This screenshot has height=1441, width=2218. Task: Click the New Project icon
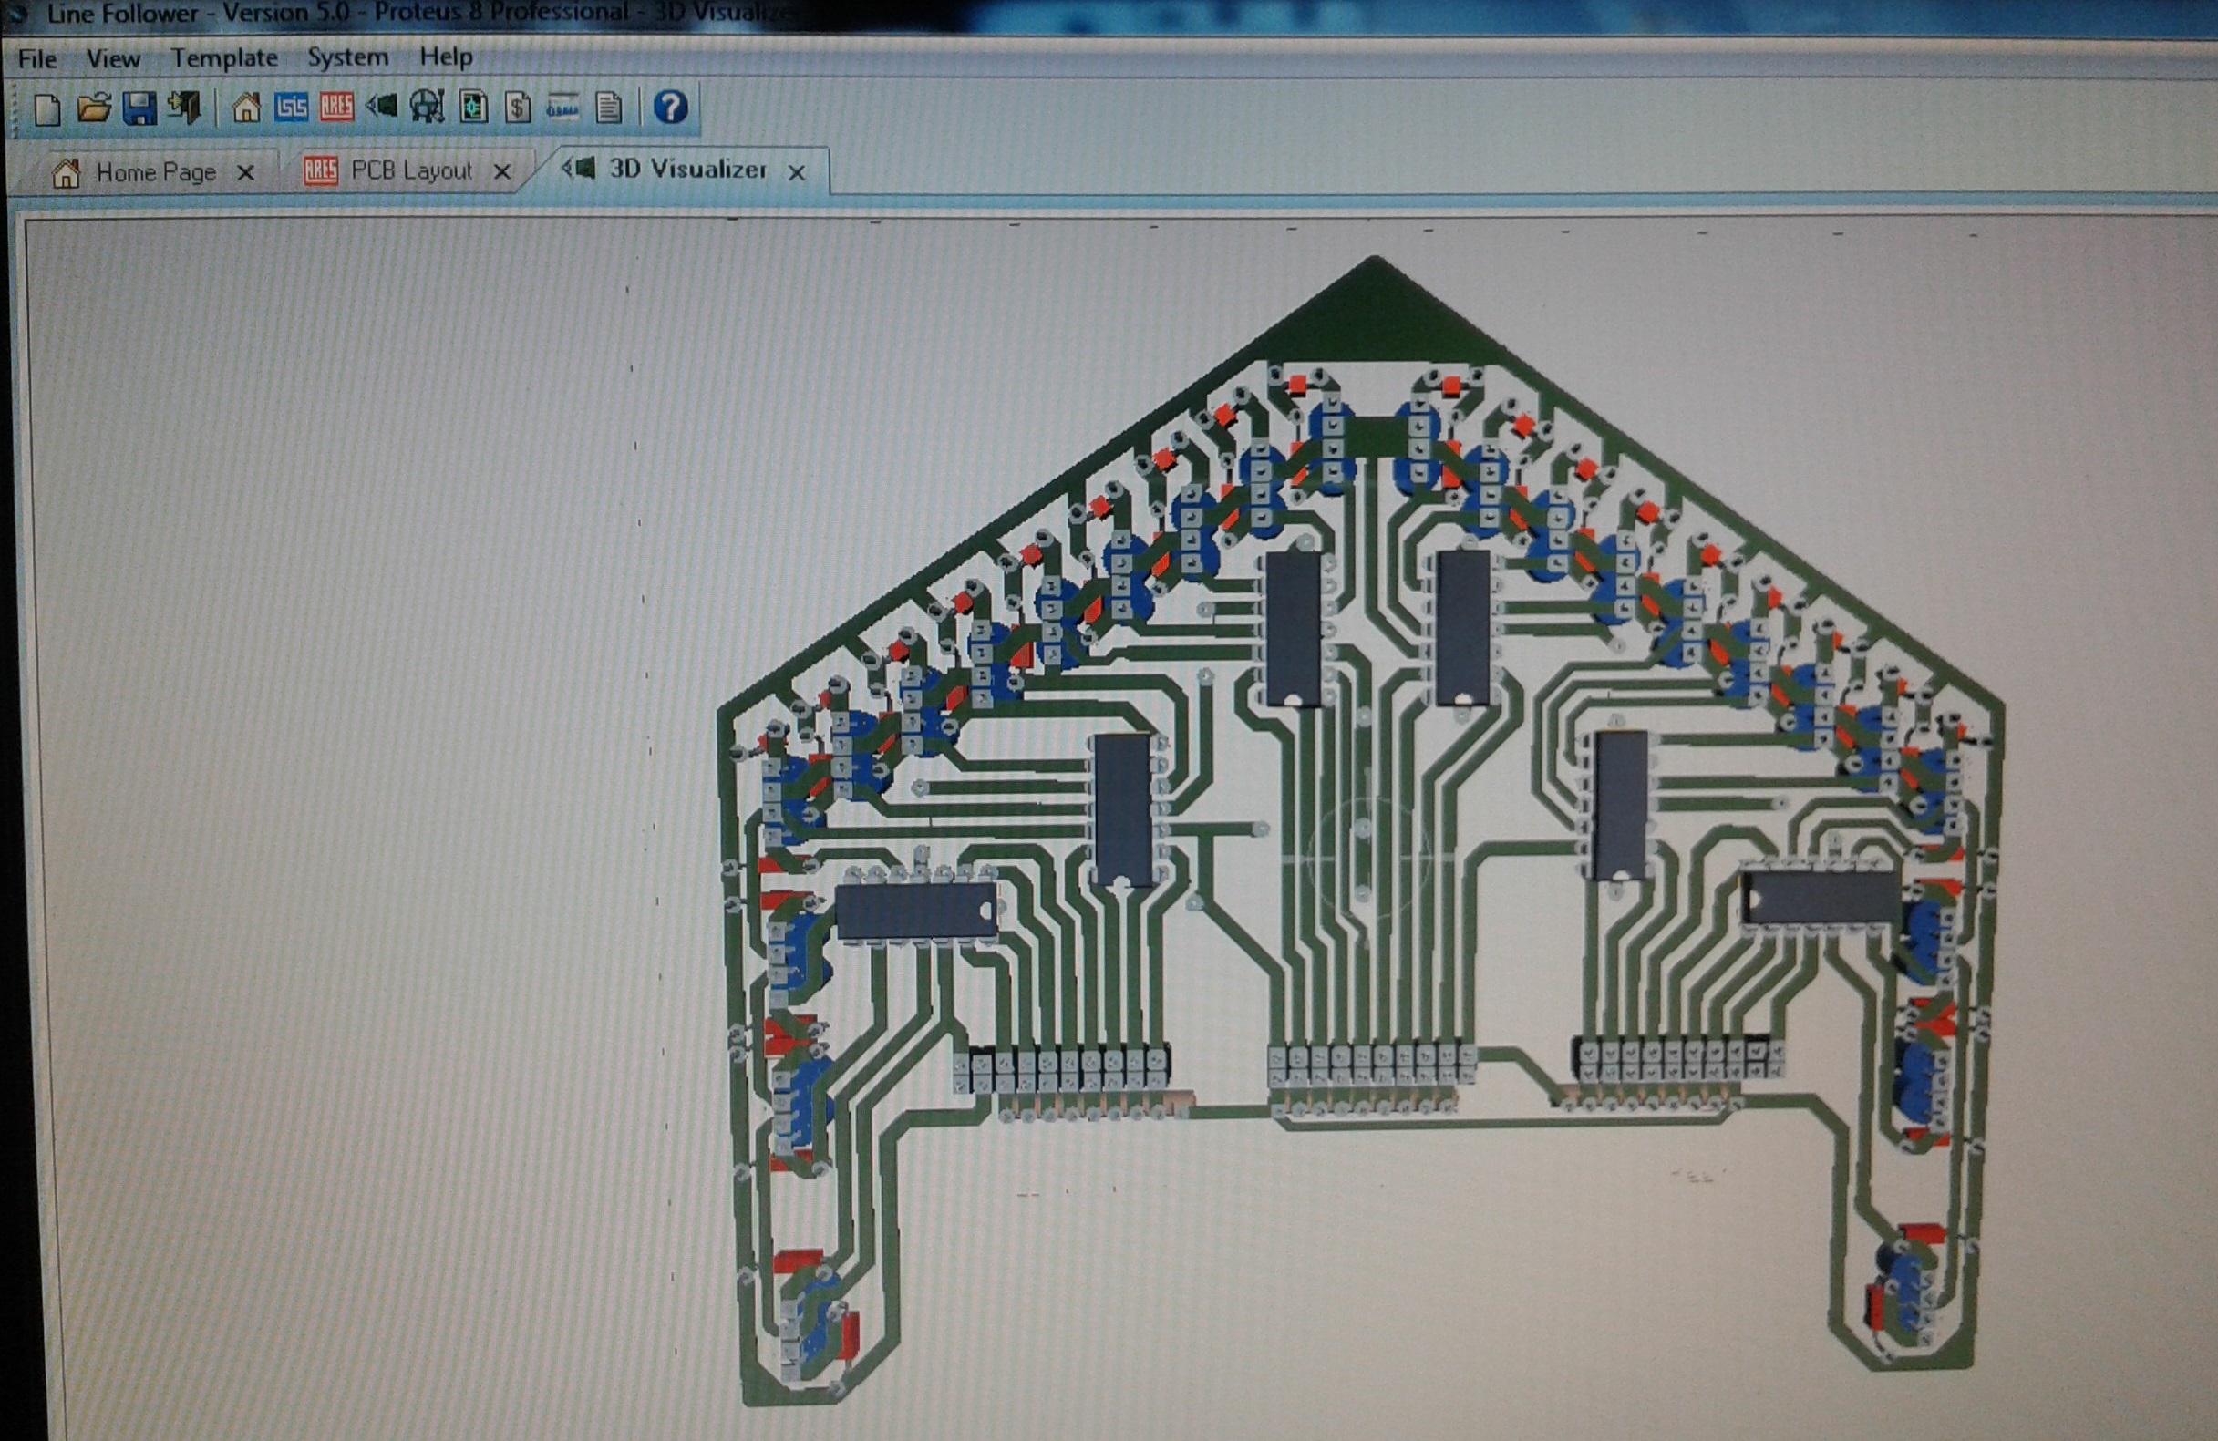click(46, 109)
